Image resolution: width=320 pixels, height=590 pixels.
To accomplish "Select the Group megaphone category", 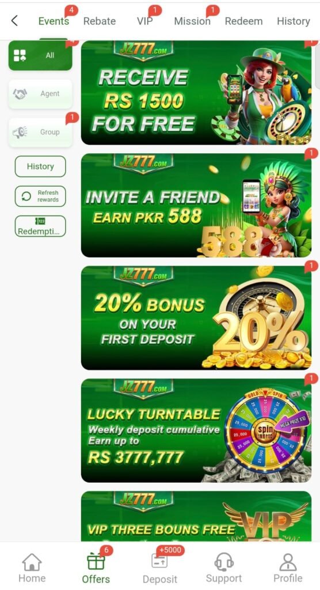I will point(40,132).
